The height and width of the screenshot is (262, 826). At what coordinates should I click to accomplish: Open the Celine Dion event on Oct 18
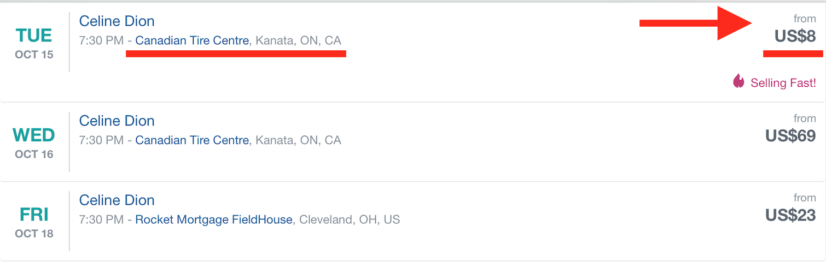117,200
